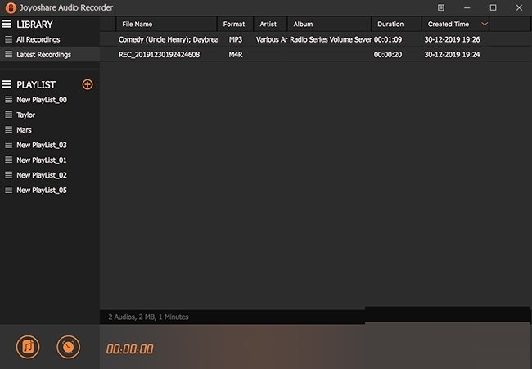Open All Recordings in library
This screenshot has height=369, width=532.
click(x=38, y=39)
